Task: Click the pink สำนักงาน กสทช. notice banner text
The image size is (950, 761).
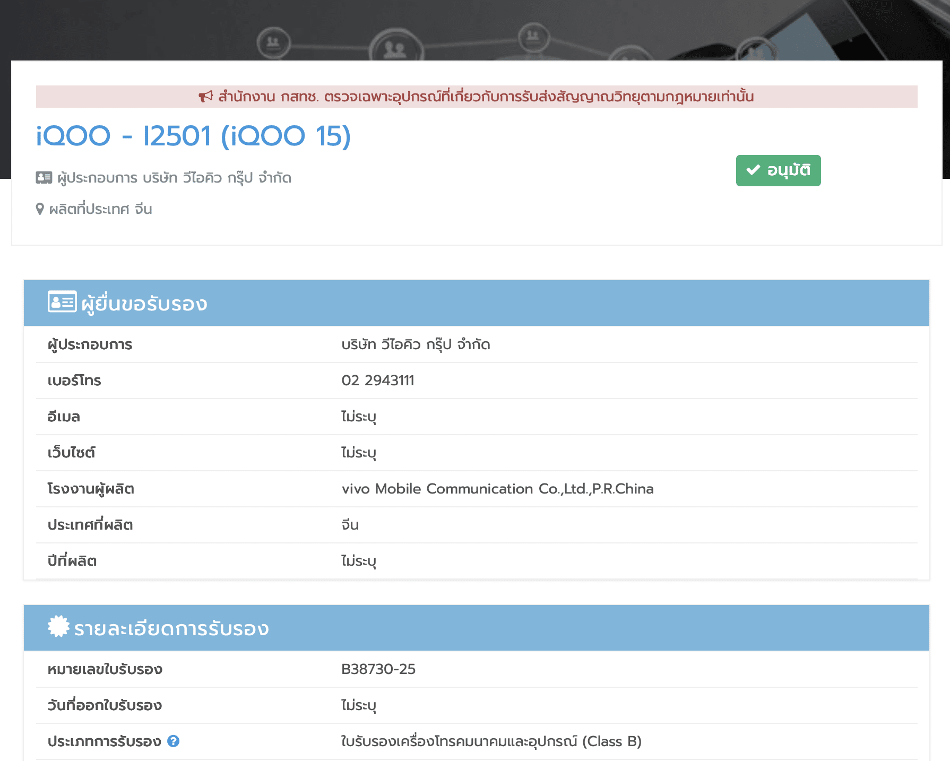Action: click(485, 97)
